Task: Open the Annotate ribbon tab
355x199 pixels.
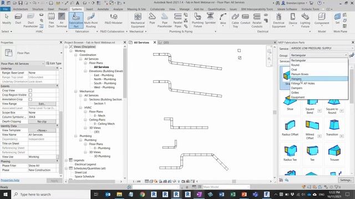Action: point(103,9)
